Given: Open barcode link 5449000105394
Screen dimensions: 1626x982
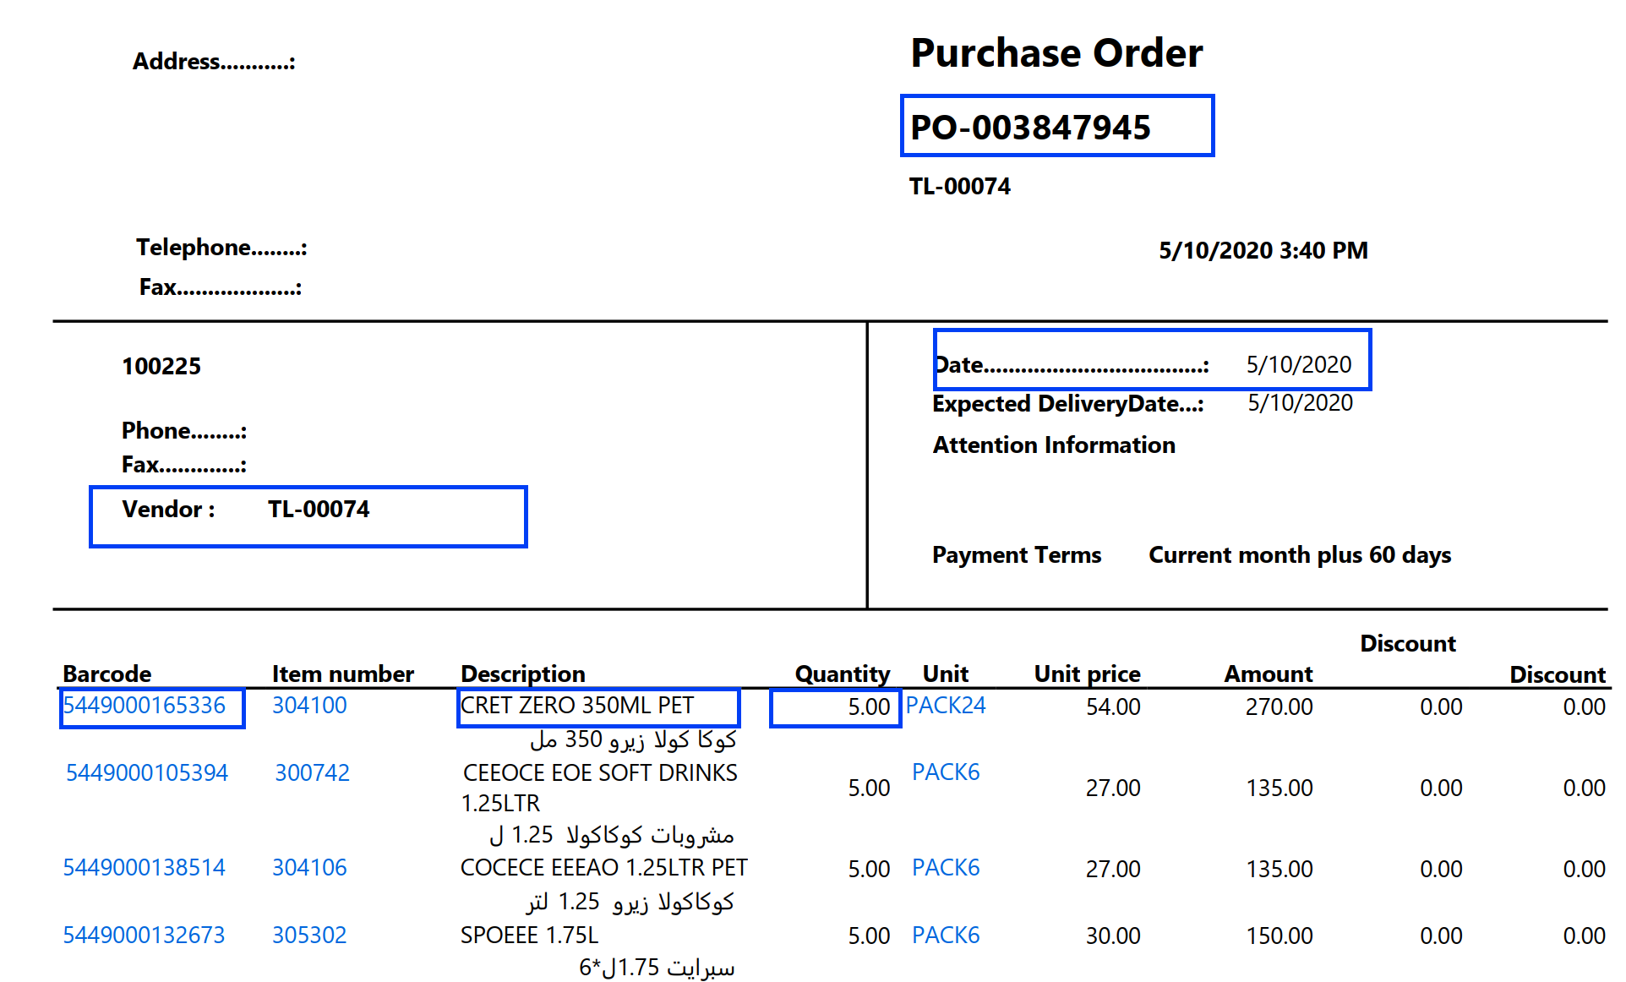Looking at the screenshot, I should click(147, 773).
